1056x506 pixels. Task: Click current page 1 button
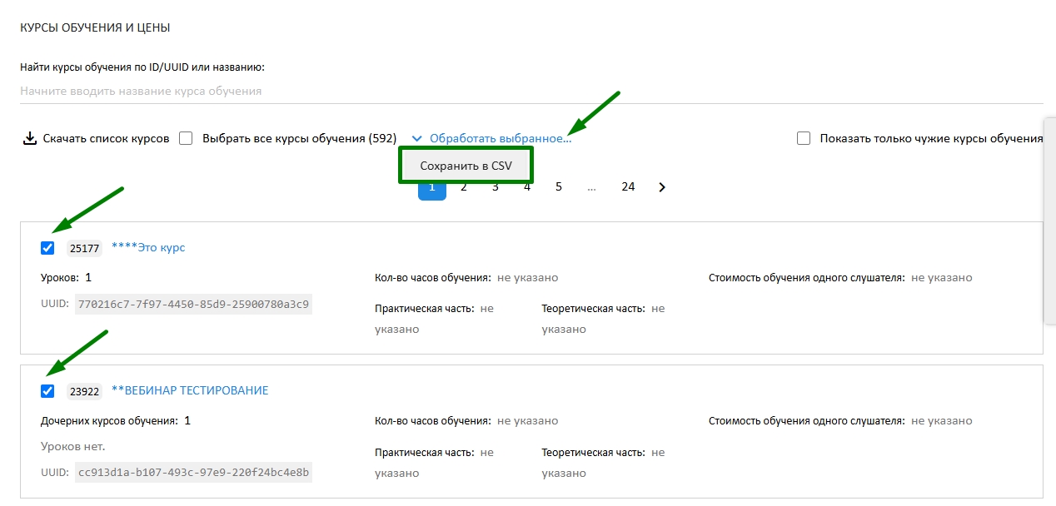click(432, 190)
